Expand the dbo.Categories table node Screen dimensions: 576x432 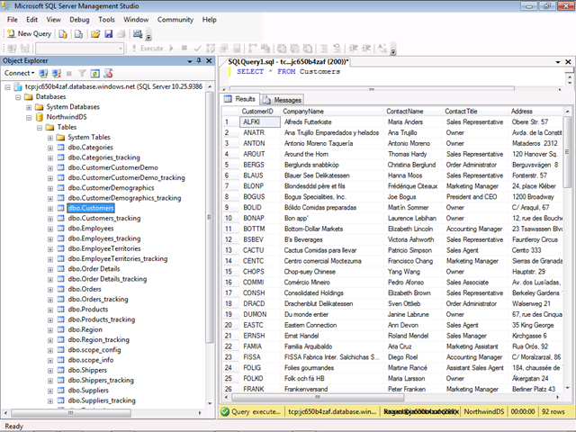coord(49,147)
